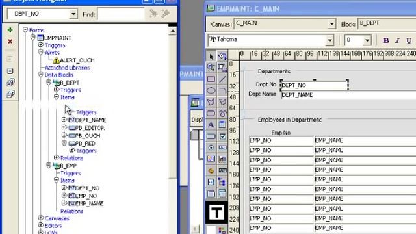416x234 pixels.
Task: Pick the Image Item tool
Action: point(211,159)
